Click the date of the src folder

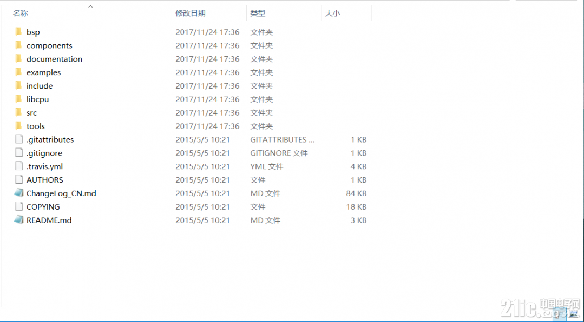207,113
